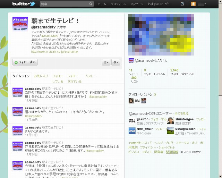Open プロフィール in navigation bar
Viewport: 222px width, 178px height.
[x=118, y=4]
